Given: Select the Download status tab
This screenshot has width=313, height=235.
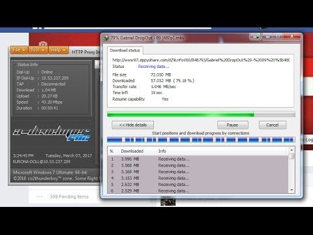Looking at the screenshot, I should tap(125, 50).
